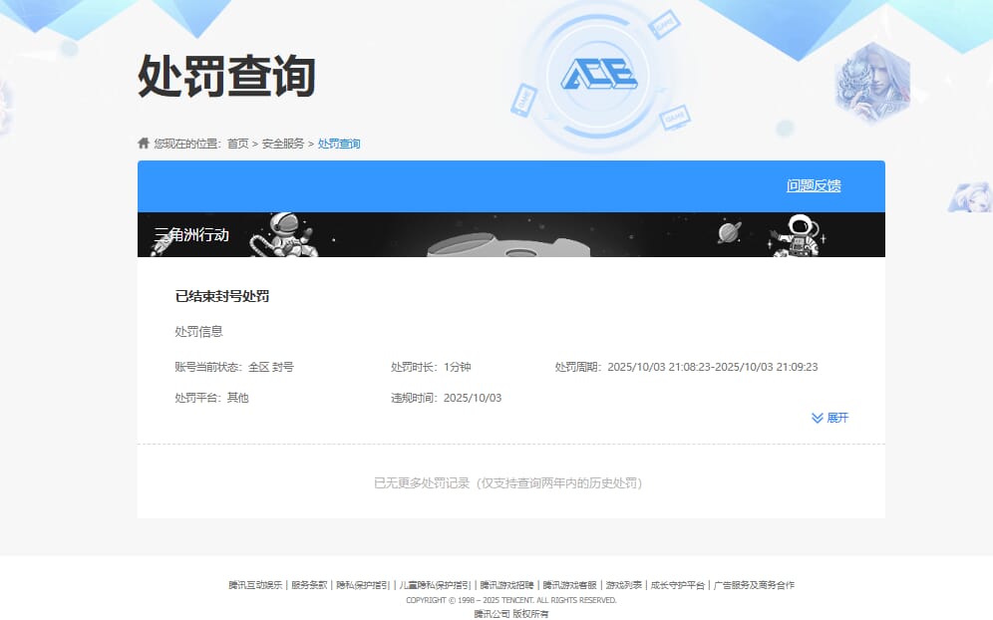Click 处罚查询 in the breadcrumb navigation
The image size is (993, 620).
(x=338, y=144)
